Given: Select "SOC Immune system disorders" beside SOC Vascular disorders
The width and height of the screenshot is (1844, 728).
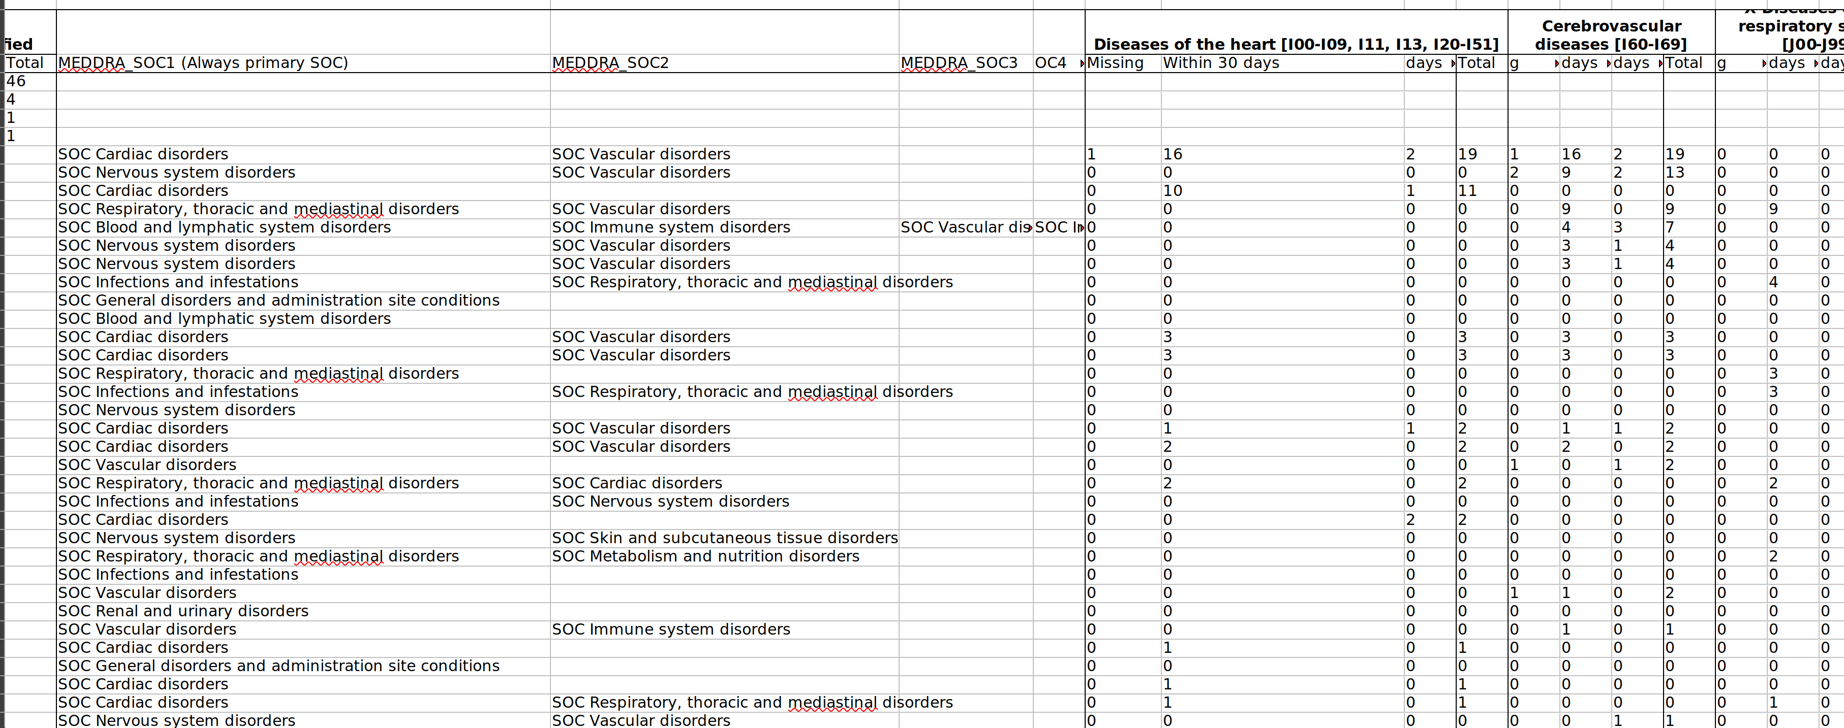Looking at the screenshot, I should (724, 630).
